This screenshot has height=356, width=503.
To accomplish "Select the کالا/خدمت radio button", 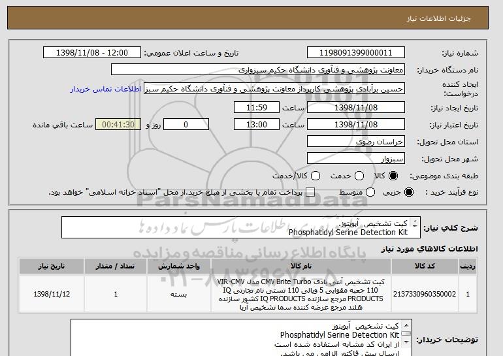I will 316,176.
